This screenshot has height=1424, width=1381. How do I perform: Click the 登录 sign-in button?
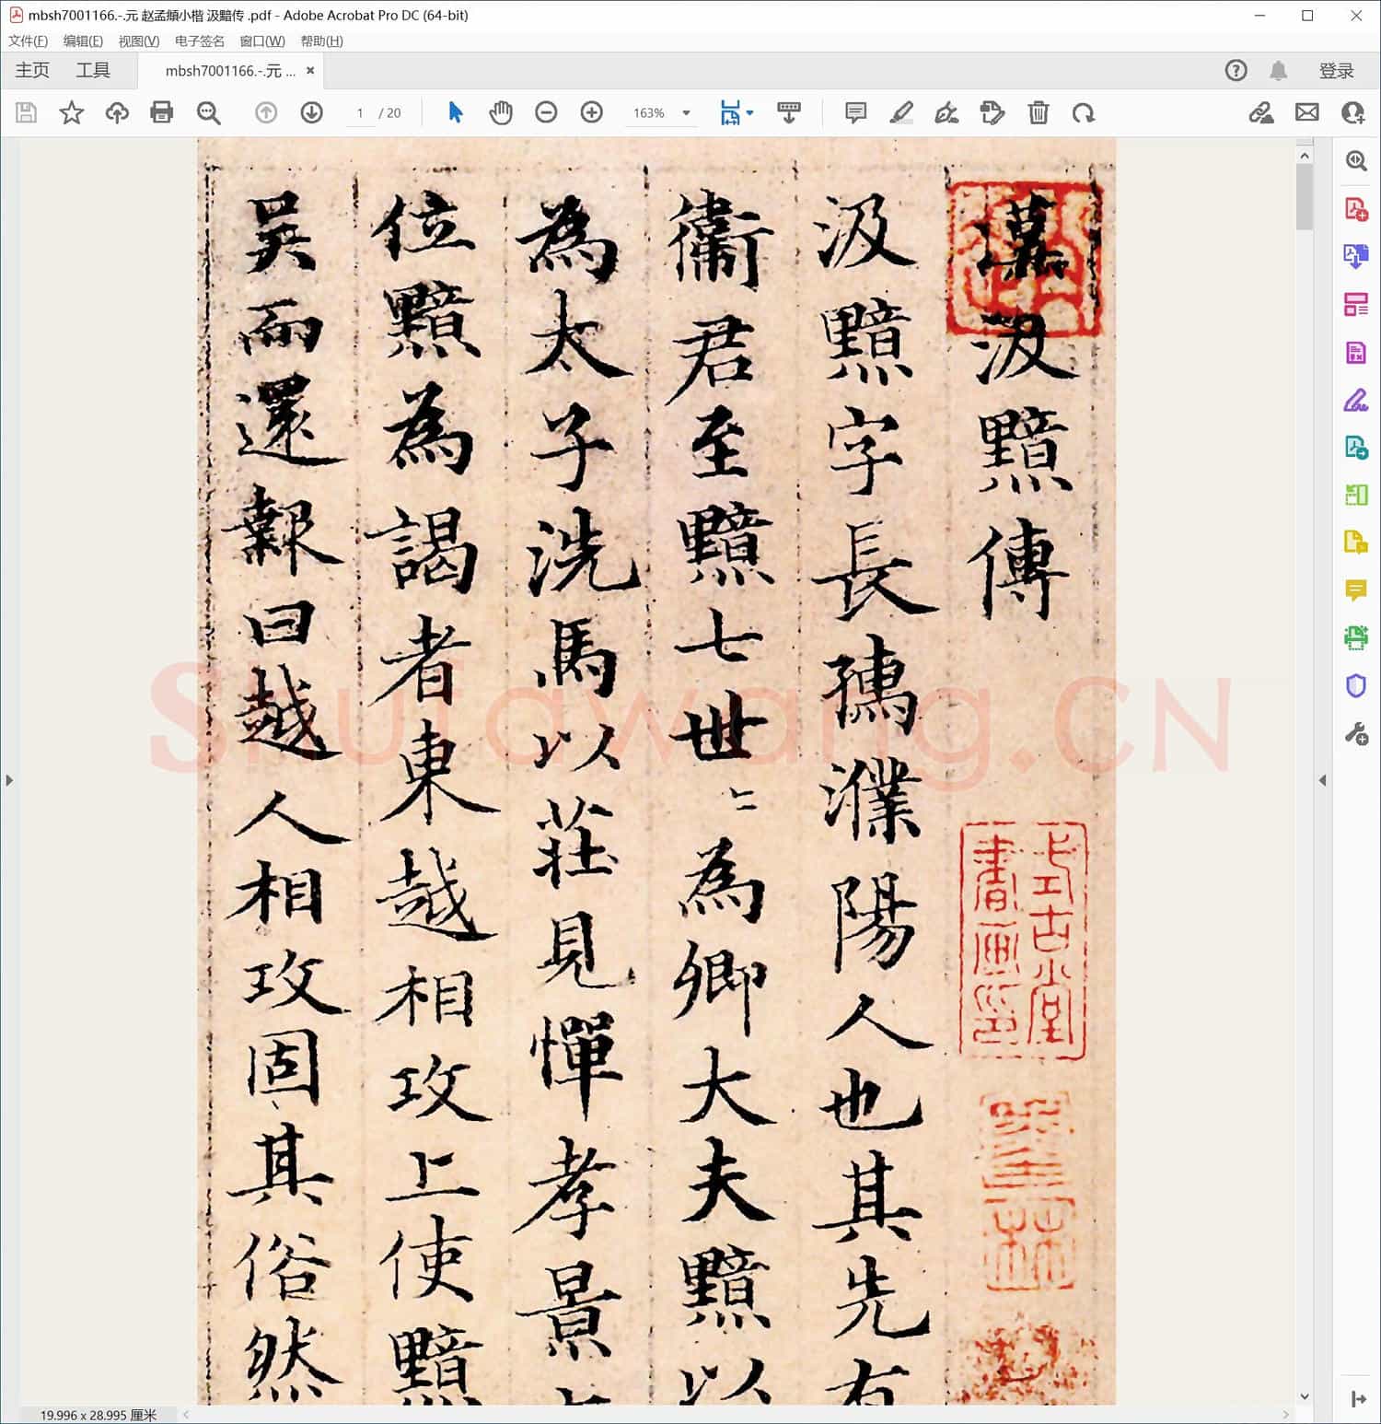[1336, 71]
